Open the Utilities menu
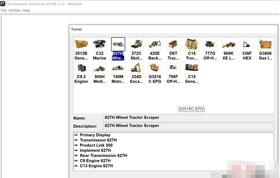 coord(14,10)
